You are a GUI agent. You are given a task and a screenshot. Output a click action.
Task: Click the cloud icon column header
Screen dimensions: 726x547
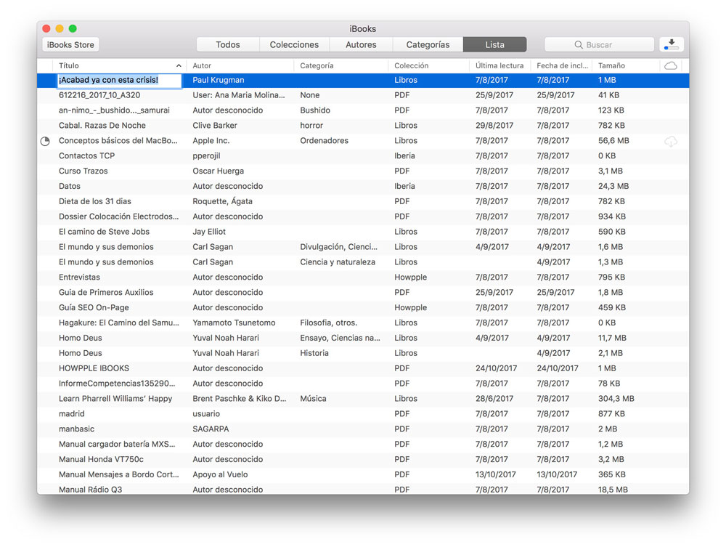click(671, 65)
